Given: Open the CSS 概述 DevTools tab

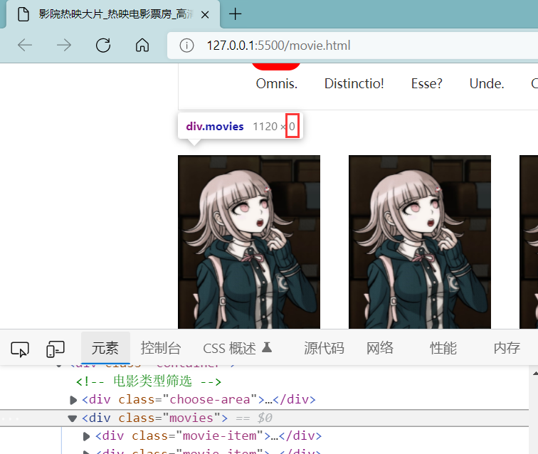Looking at the screenshot, I should tap(238, 348).
